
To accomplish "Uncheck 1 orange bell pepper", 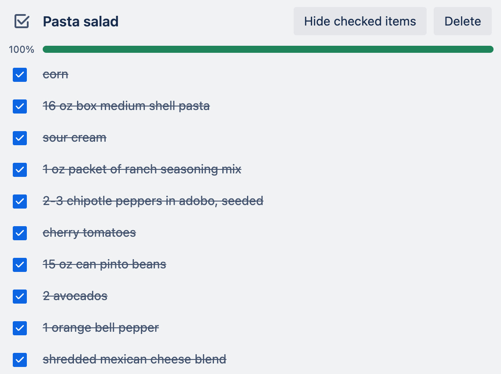I will (20, 328).
